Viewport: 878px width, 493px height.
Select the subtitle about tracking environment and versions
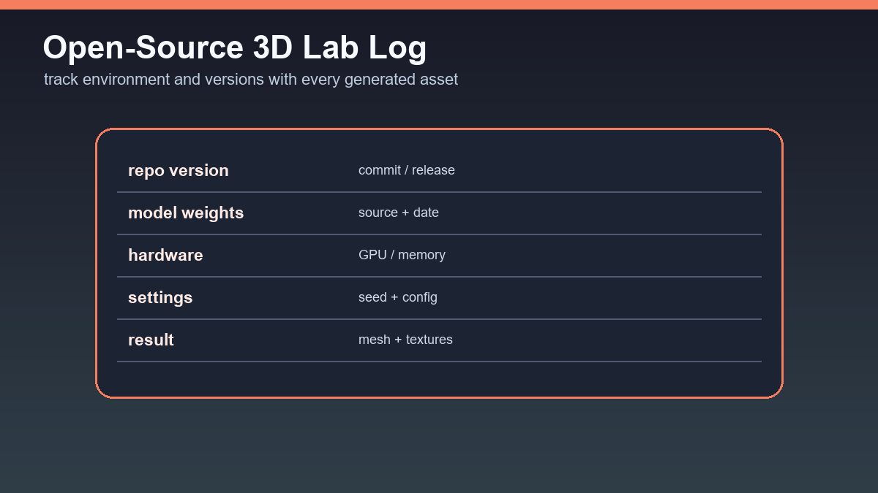(x=251, y=80)
